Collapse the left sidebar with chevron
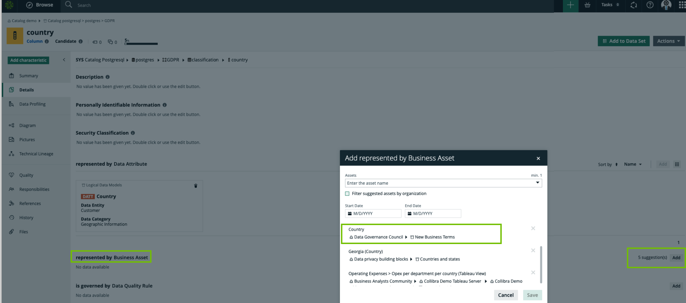Viewport: 686px width, 303px height. (64, 60)
